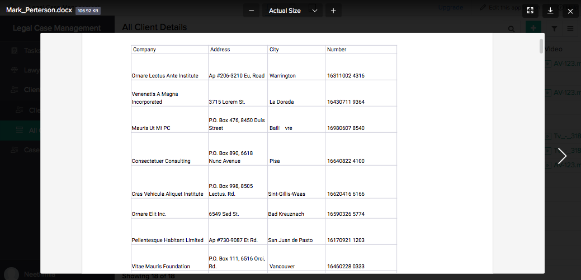Image resolution: width=581 pixels, height=280 pixels.
Task: Zoom in with the plus button
Action: click(333, 11)
